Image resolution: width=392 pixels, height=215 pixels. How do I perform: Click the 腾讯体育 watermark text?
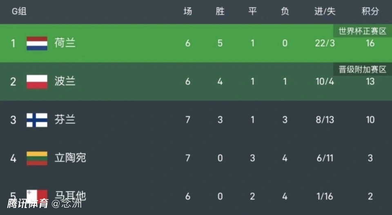[x=28, y=204]
